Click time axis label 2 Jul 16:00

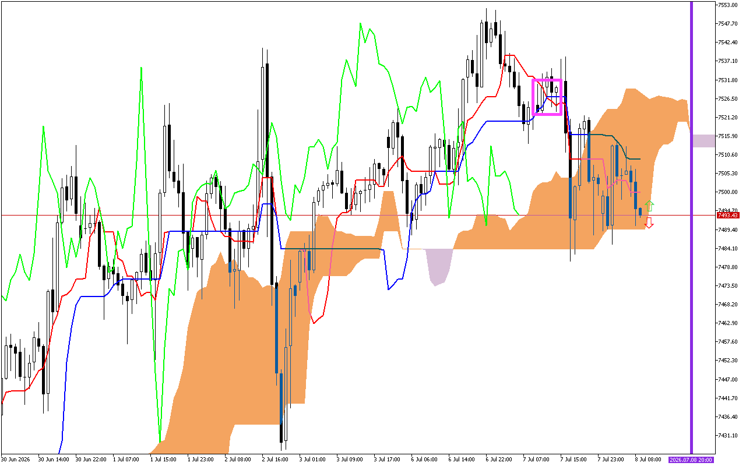(x=276, y=460)
